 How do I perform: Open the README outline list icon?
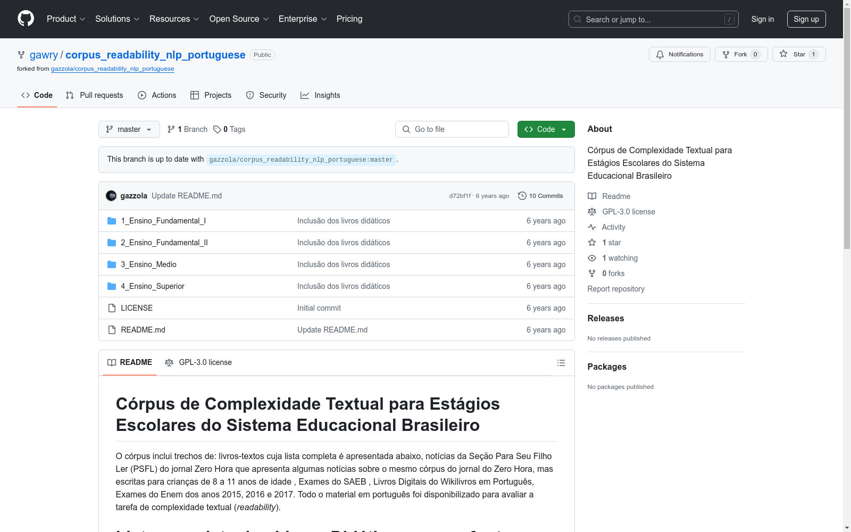coord(561,363)
